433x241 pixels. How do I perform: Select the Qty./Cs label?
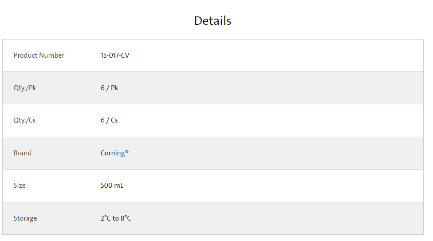tap(24, 120)
